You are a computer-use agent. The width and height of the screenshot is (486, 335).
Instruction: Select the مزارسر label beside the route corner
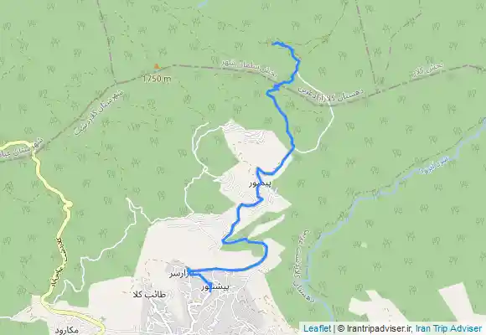pos(182,274)
